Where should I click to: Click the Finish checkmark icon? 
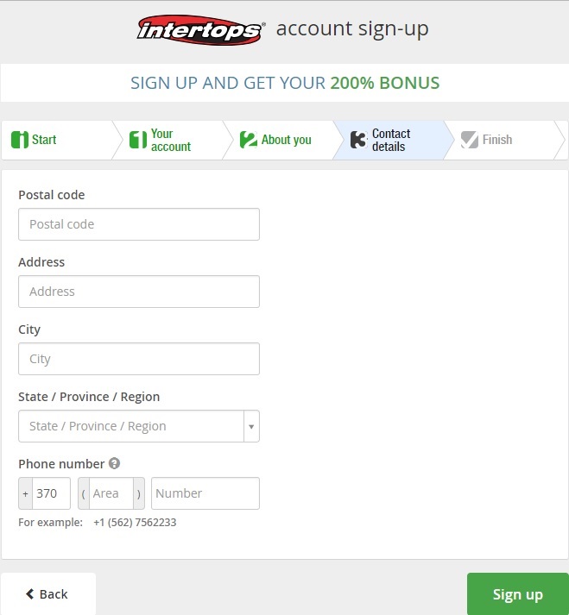click(470, 140)
